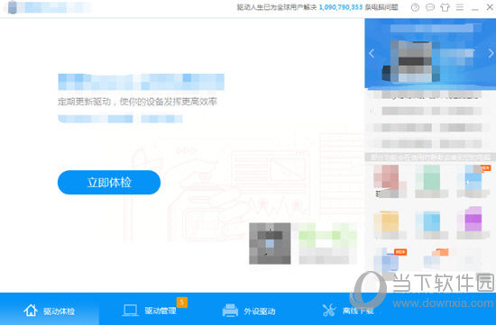Image resolution: width=496 pixels, height=325 pixels.
Task: Open the help question-mark icon
Action: (415, 7)
